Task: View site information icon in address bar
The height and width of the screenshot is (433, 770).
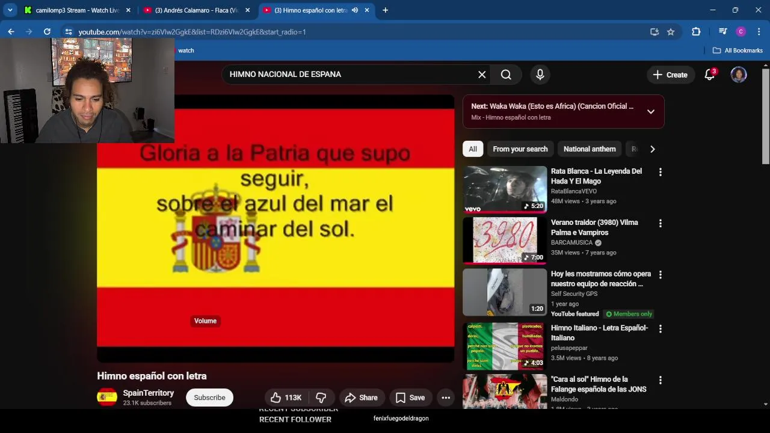Action: (x=68, y=32)
